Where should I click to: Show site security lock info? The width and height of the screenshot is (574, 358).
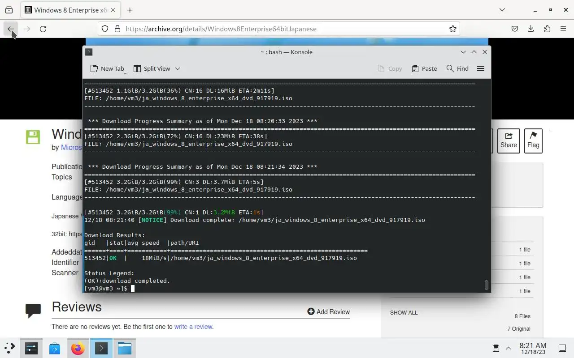click(x=117, y=29)
